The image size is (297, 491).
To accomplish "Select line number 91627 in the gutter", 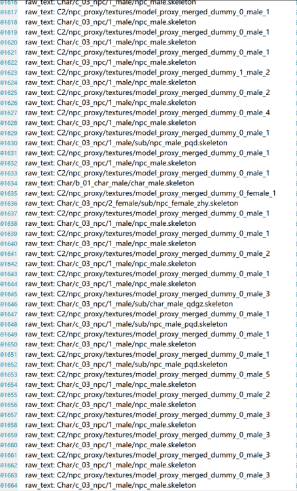I will 9,113.
